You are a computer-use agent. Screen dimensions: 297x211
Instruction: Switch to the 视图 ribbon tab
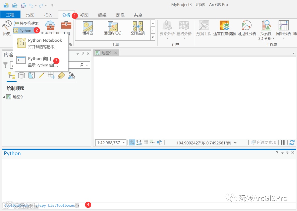pyautogui.click(x=84, y=15)
